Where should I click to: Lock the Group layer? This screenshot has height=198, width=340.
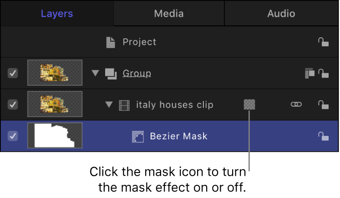(323, 73)
